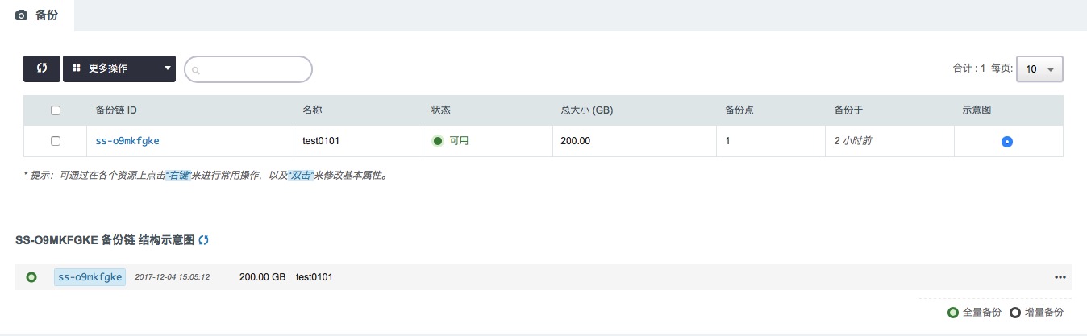The image size is (1087, 336).
Task: Check the box for row ss-o9mkfgke
Action: tap(56, 141)
